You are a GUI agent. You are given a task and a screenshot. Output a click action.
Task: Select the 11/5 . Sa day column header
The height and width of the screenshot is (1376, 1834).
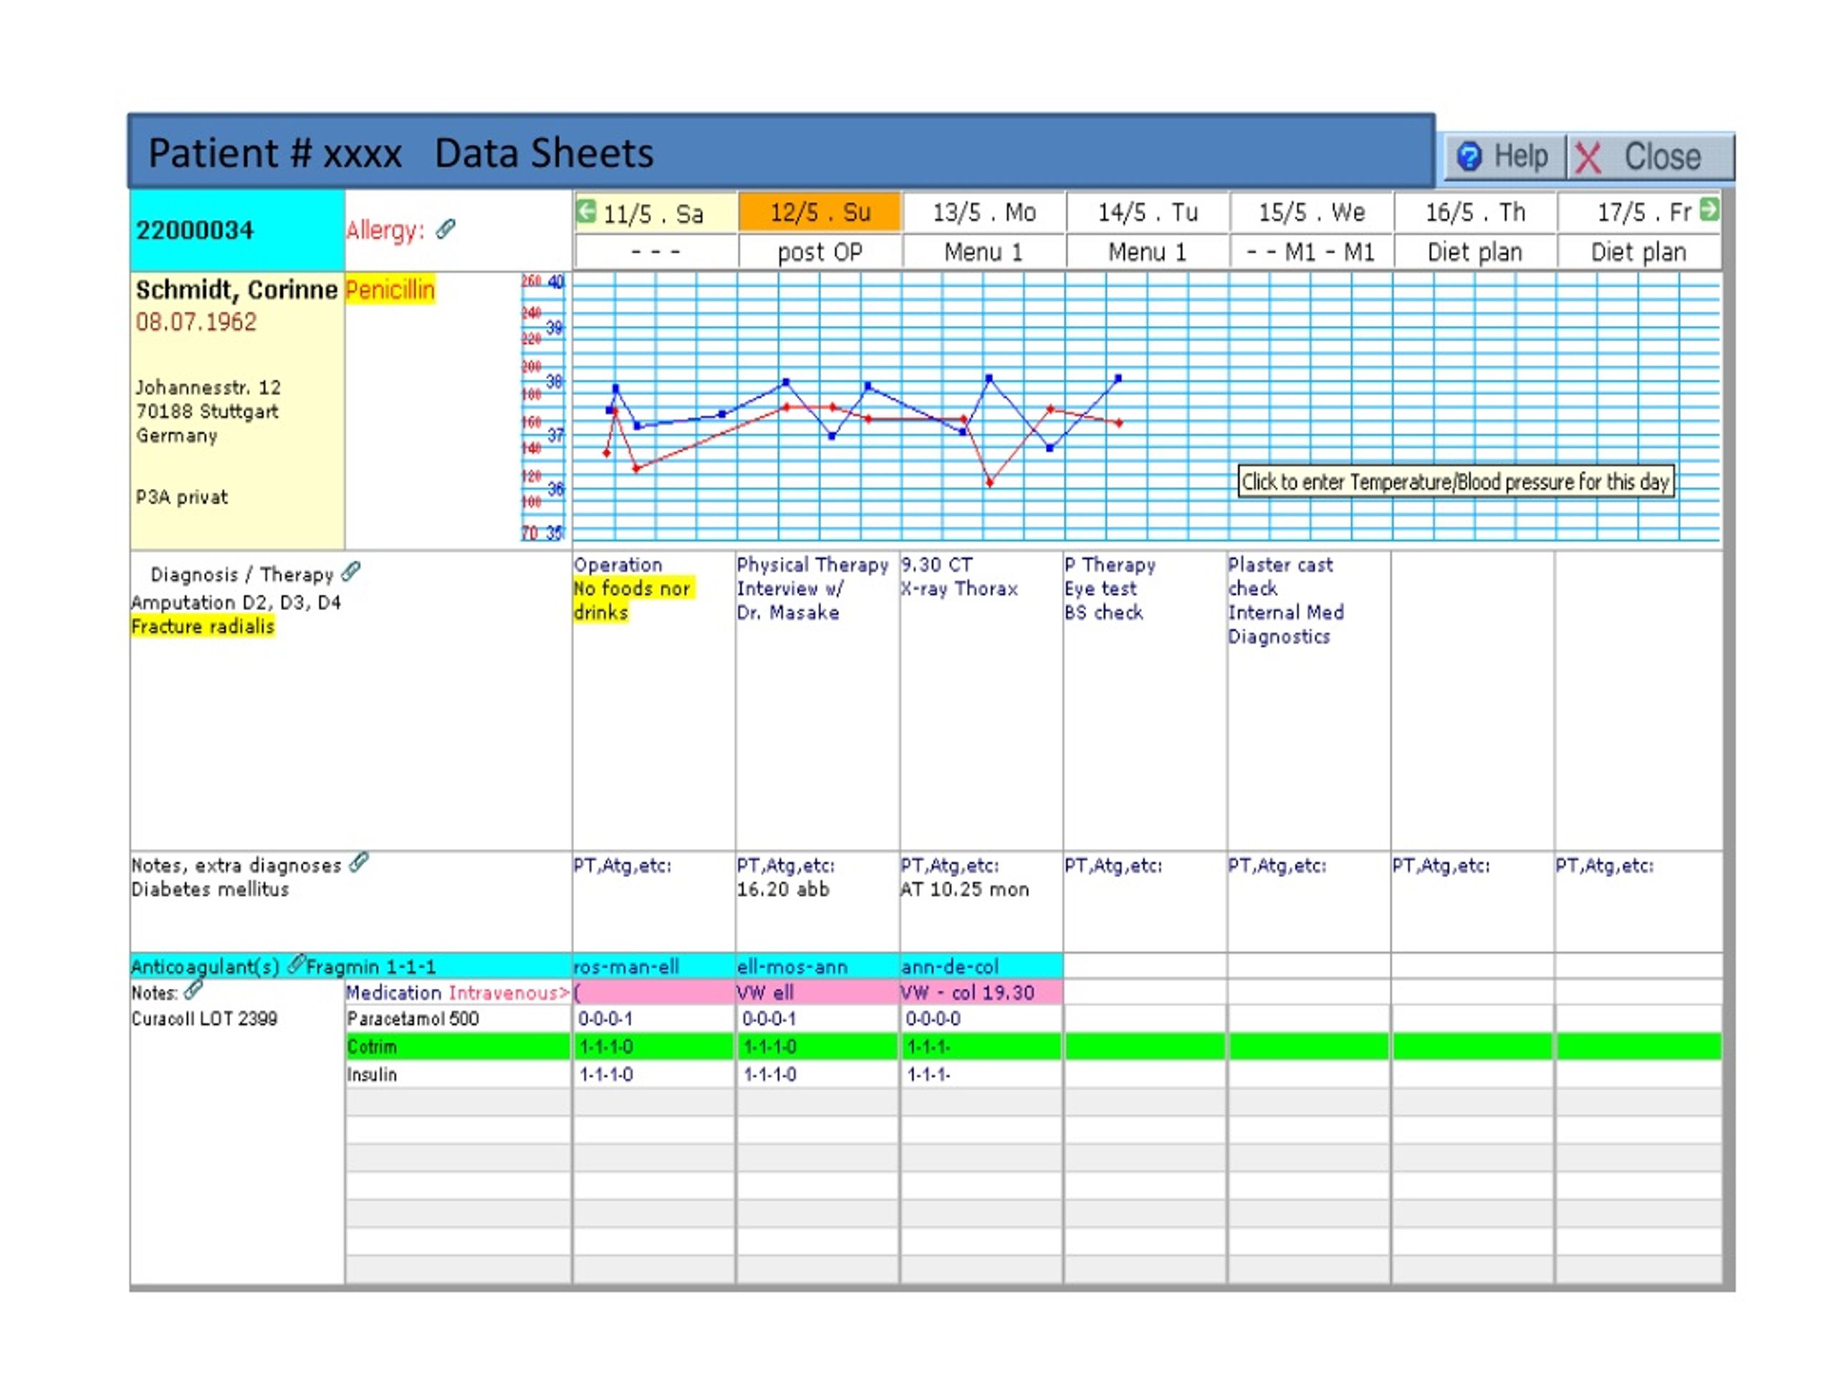654,213
